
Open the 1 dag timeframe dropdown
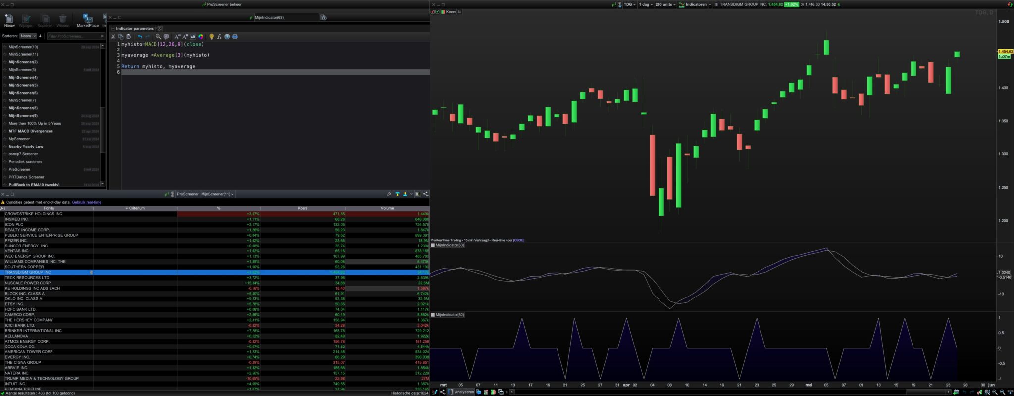tap(646, 4)
